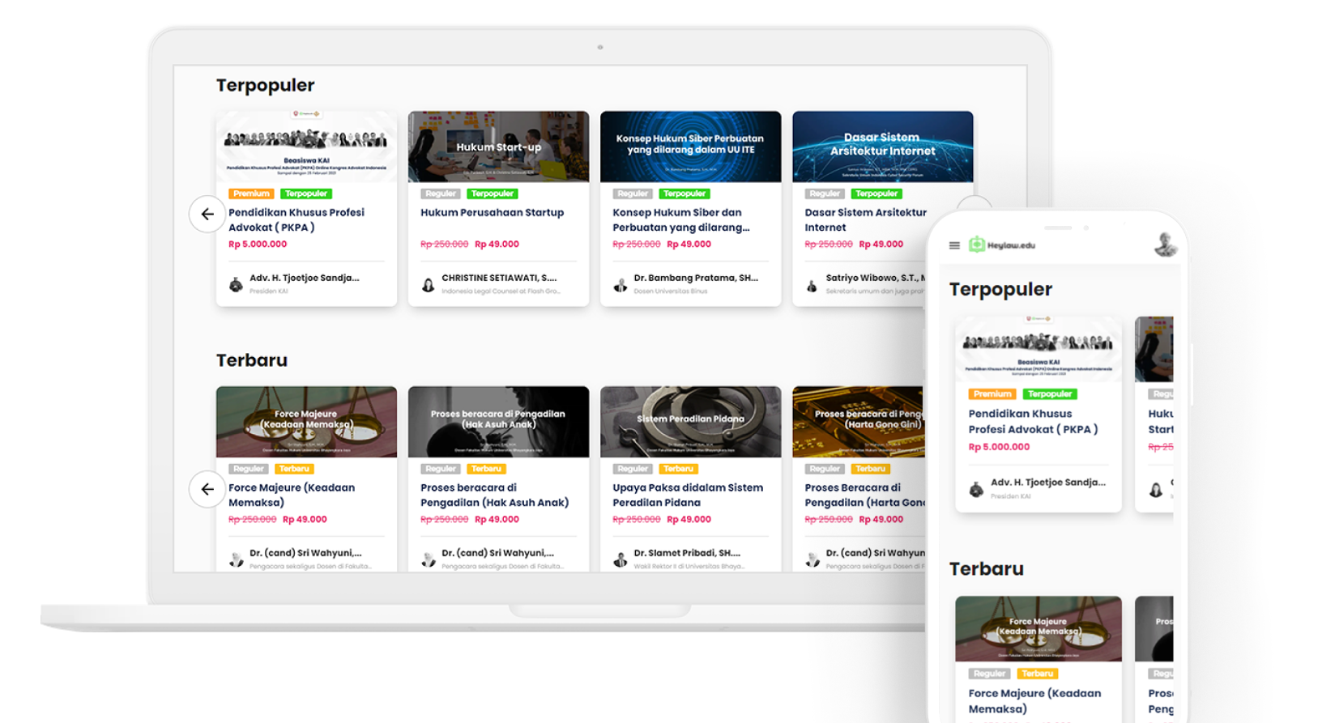The height and width of the screenshot is (723, 1335).
Task: Click the Rp 5.000.000 price on the laptop PKPA card
Action: 258,244
